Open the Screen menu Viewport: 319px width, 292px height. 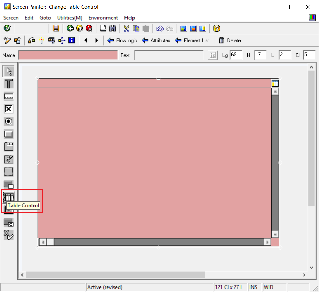click(11, 18)
